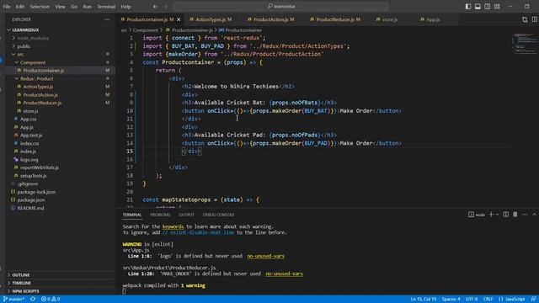Screen dimensions: 539x303
Task: Split the editor to the right
Action: click(x=535, y=19)
